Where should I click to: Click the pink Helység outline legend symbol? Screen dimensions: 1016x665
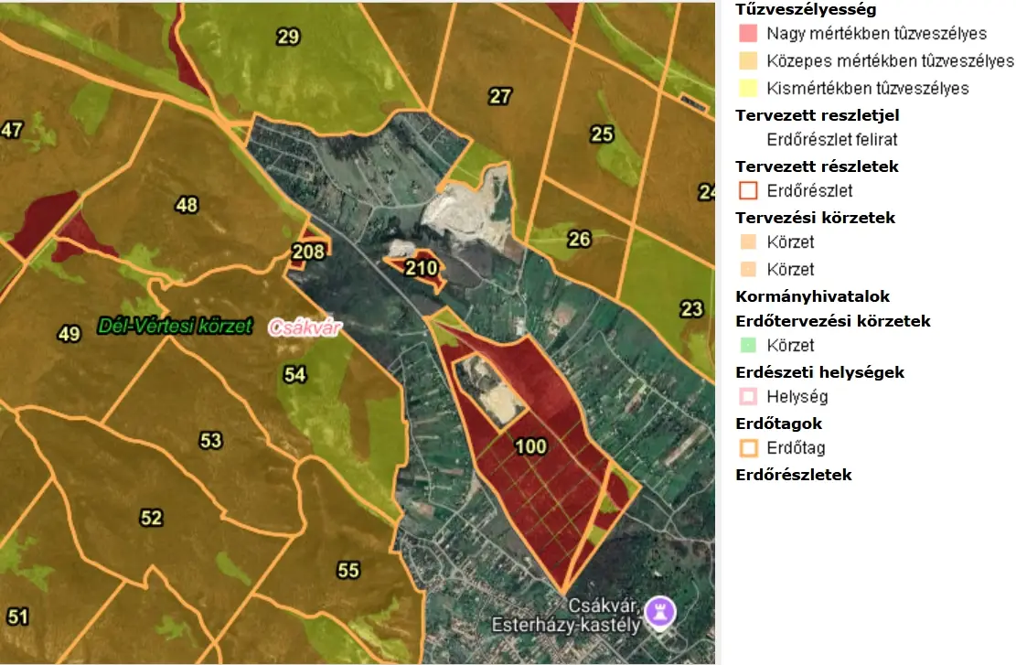tap(749, 397)
